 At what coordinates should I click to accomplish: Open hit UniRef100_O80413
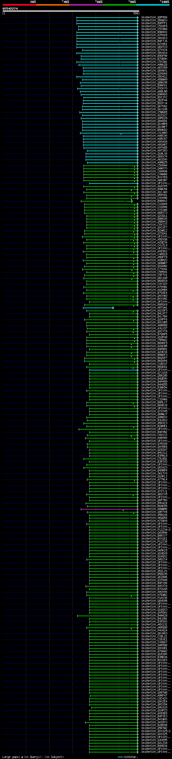(x=154, y=38)
